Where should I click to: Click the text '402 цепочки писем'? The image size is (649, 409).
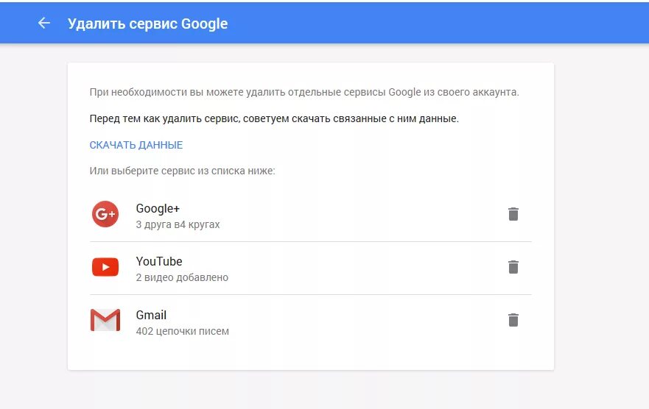[183, 331]
